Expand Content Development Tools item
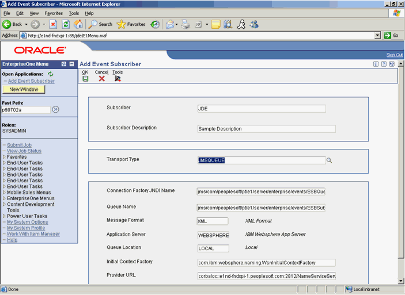 (x=4, y=204)
